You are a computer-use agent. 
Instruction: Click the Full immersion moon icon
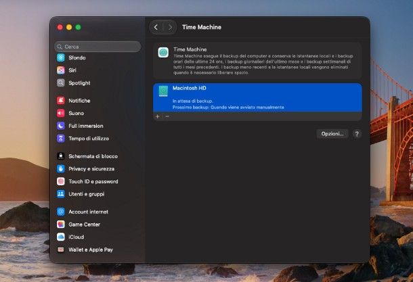[61, 126]
